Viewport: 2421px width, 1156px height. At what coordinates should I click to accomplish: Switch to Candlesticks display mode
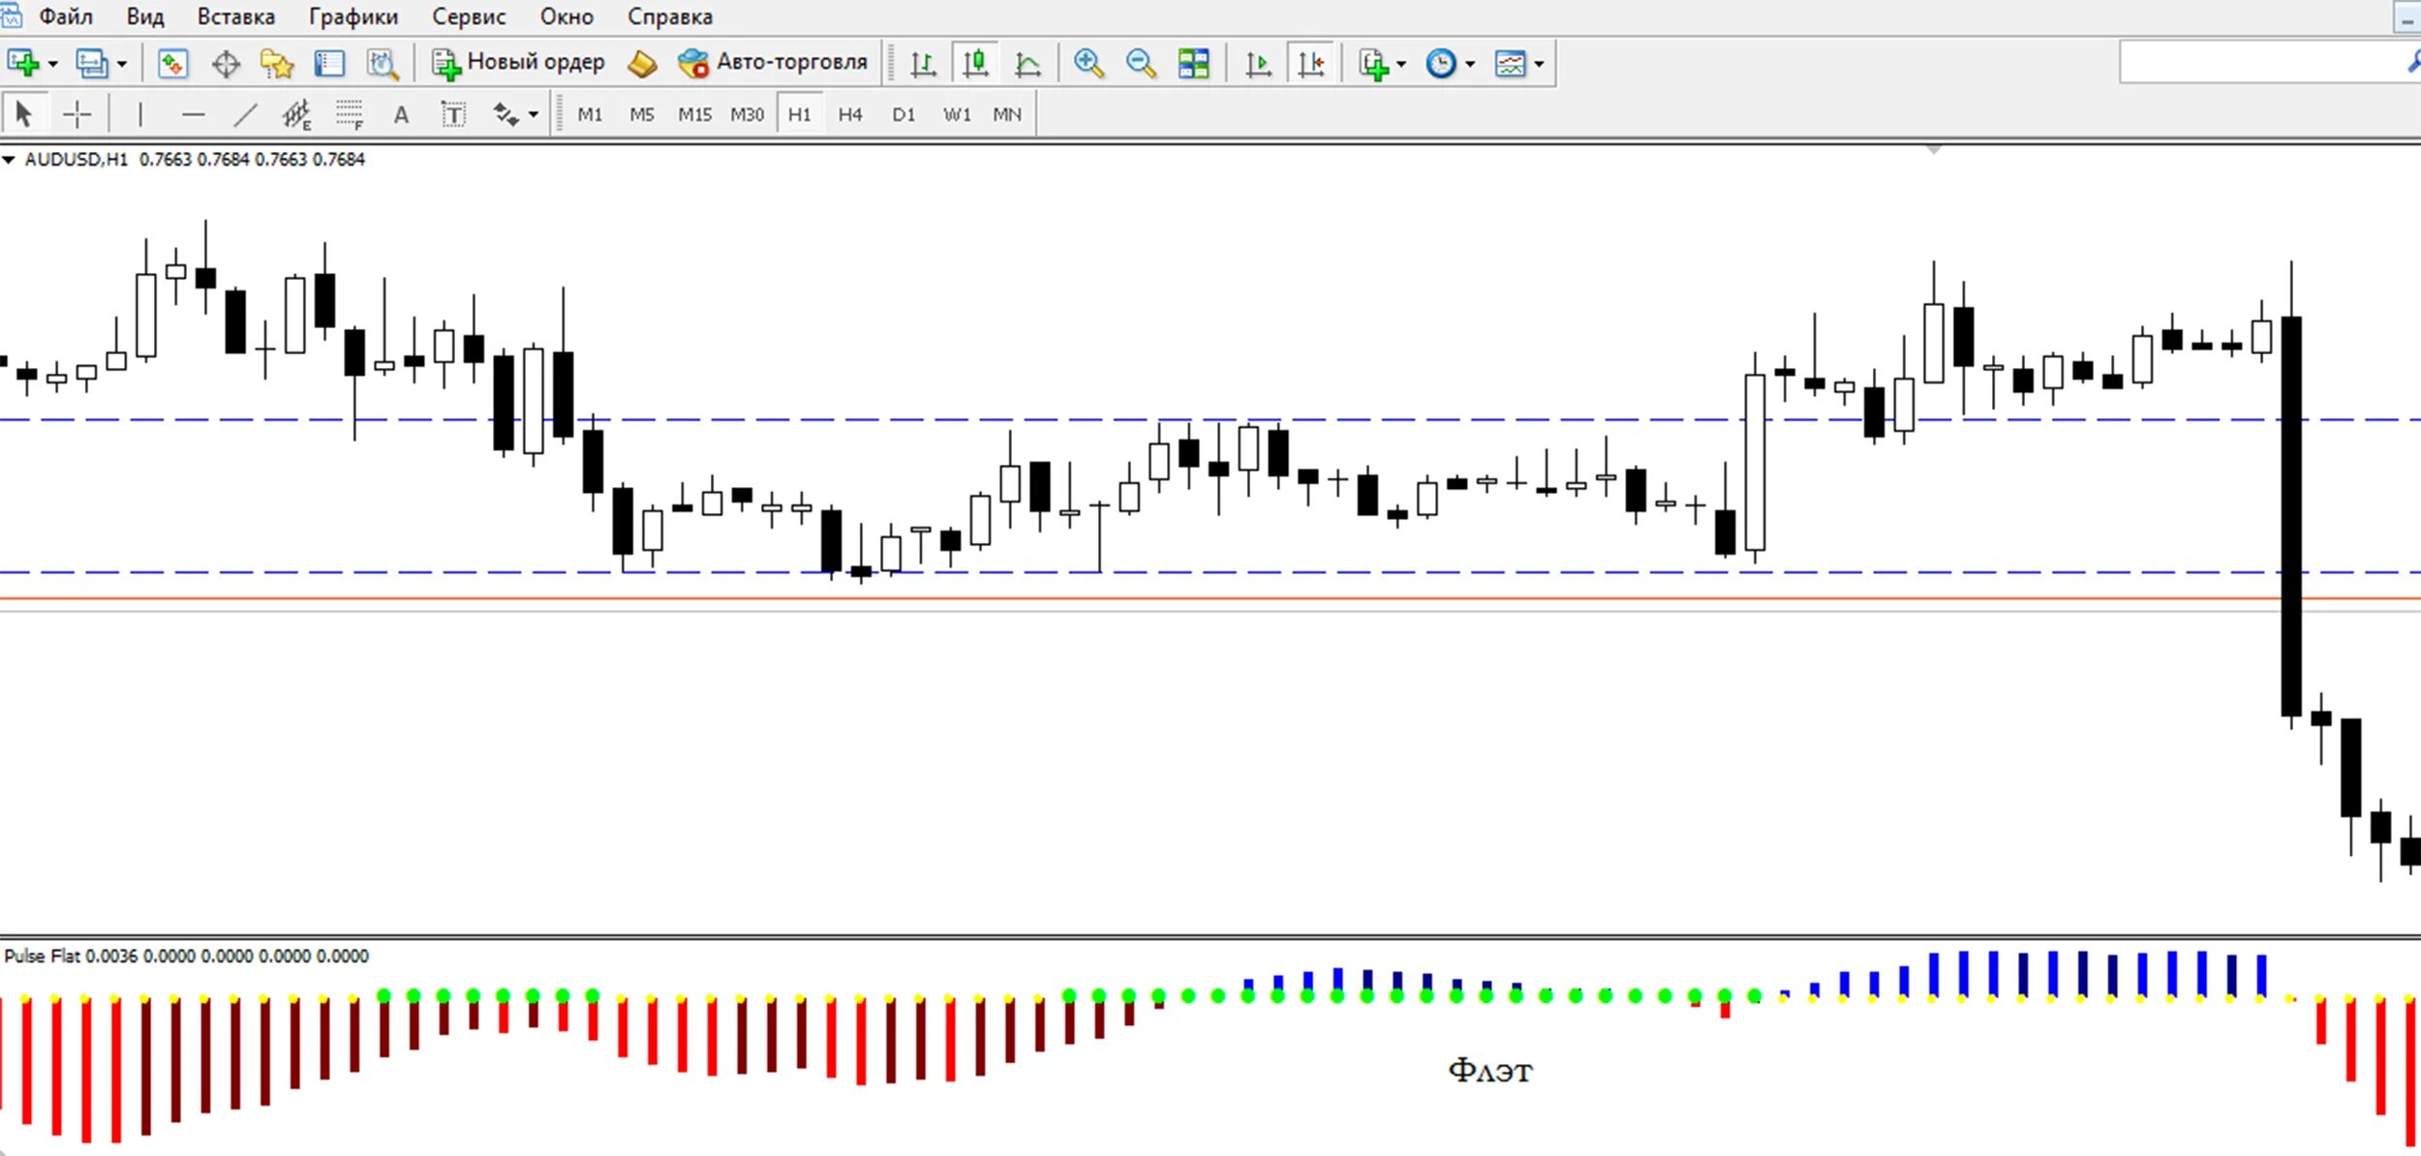coord(975,64)
